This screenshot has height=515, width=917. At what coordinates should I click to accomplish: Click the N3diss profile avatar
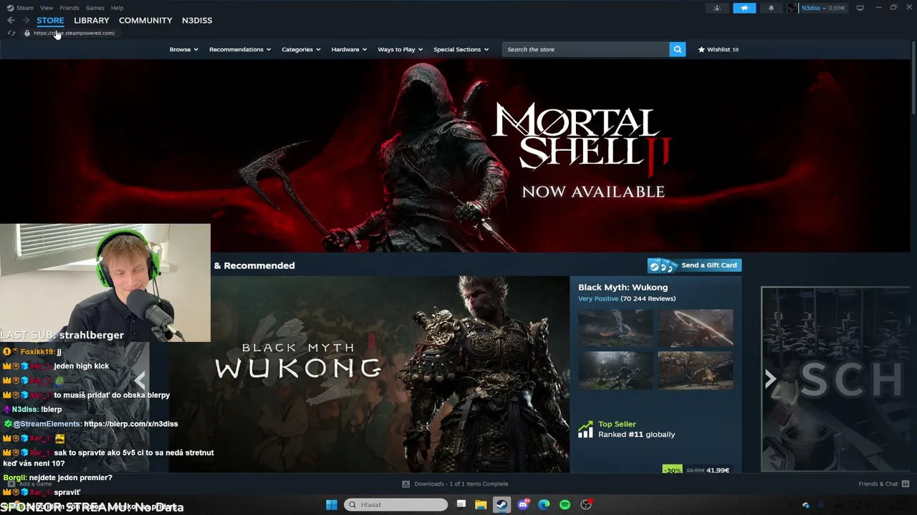(x=792, y=8)
